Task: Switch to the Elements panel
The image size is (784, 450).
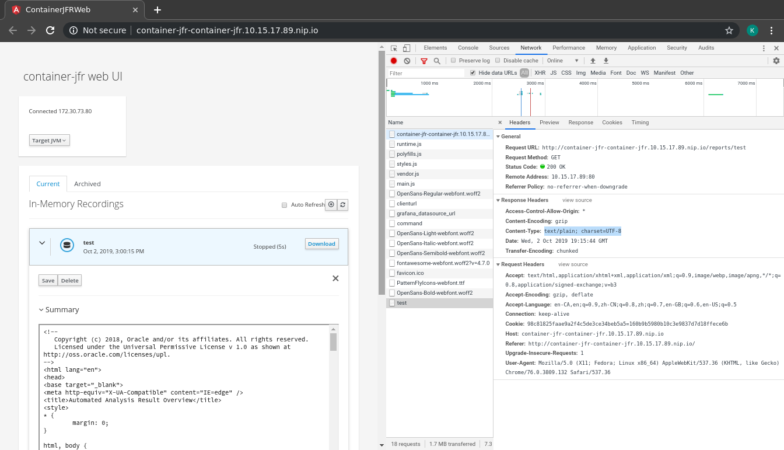Action: (436, 48)
